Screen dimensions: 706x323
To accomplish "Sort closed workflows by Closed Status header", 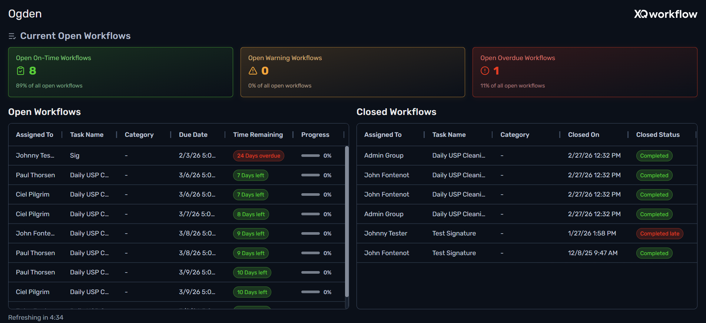I will (658, 135).
